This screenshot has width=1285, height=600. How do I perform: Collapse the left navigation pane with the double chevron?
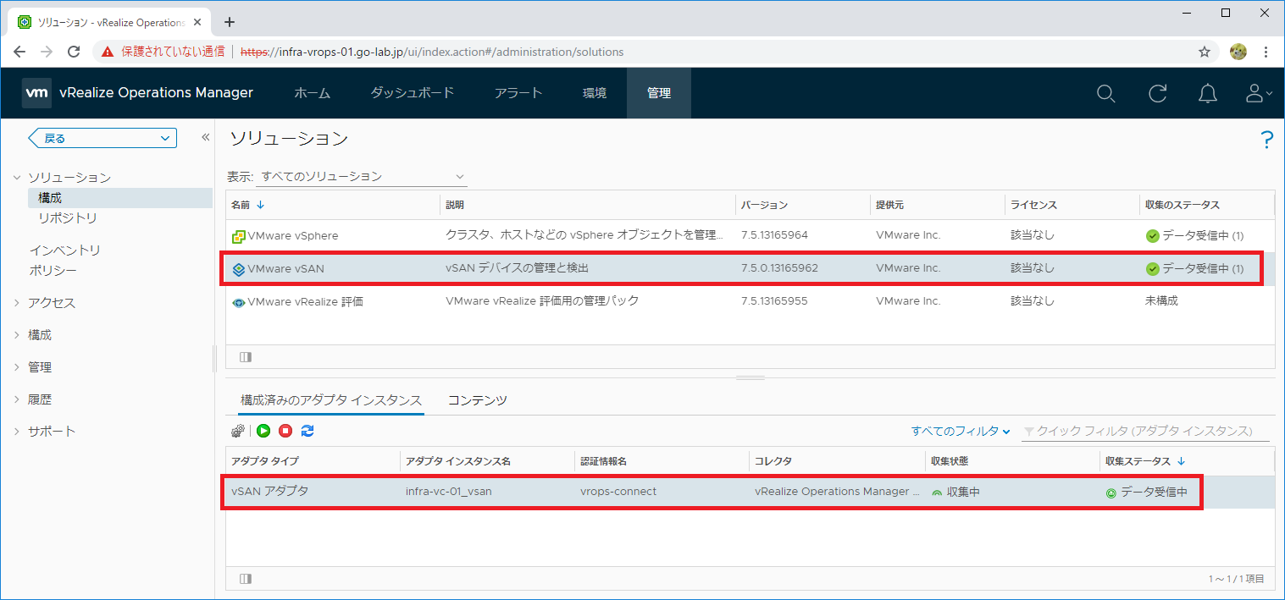click(x=205, y=137)
